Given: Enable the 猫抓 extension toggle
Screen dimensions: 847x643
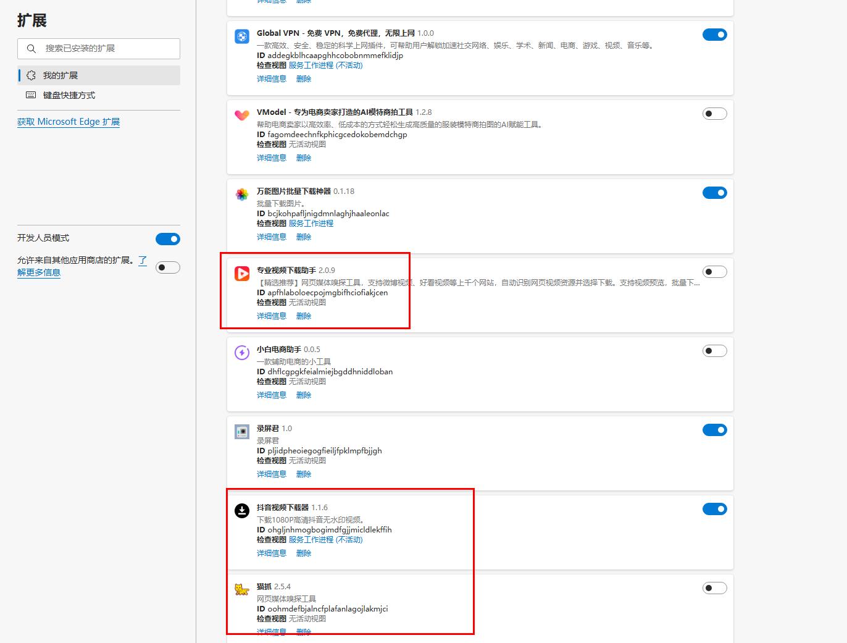Looking at the screenshot, I should pyautogui.click(x=715, y=588).
